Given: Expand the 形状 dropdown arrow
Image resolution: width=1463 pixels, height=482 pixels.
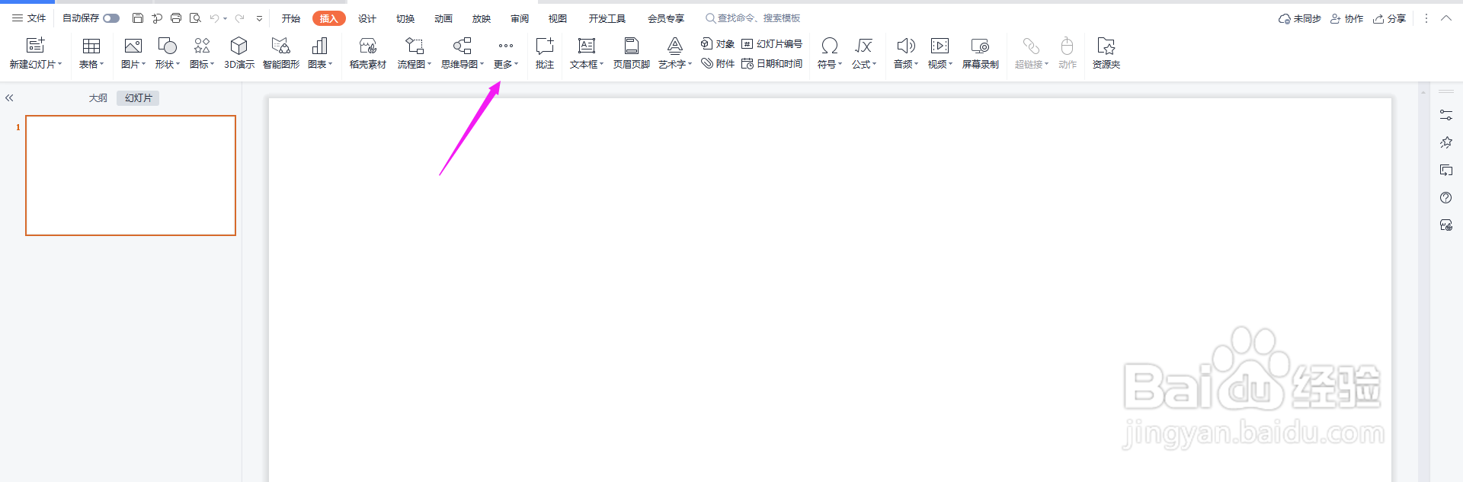Looking at the screenshot, I should (178, 64).
